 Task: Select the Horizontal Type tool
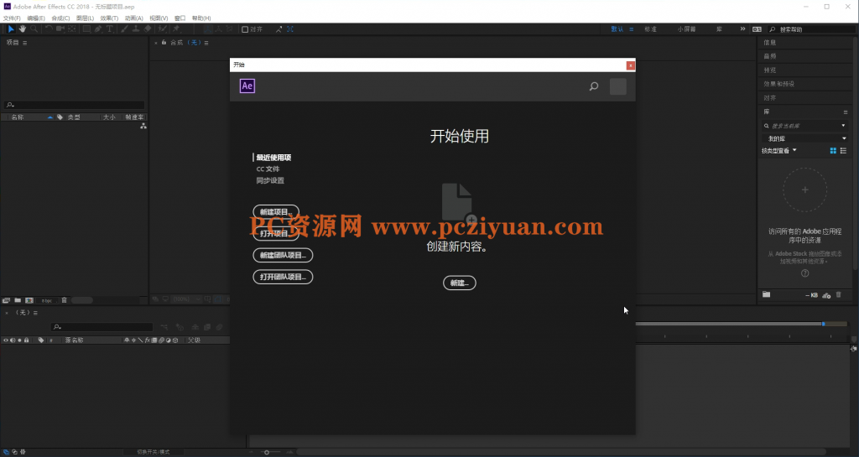110,29
